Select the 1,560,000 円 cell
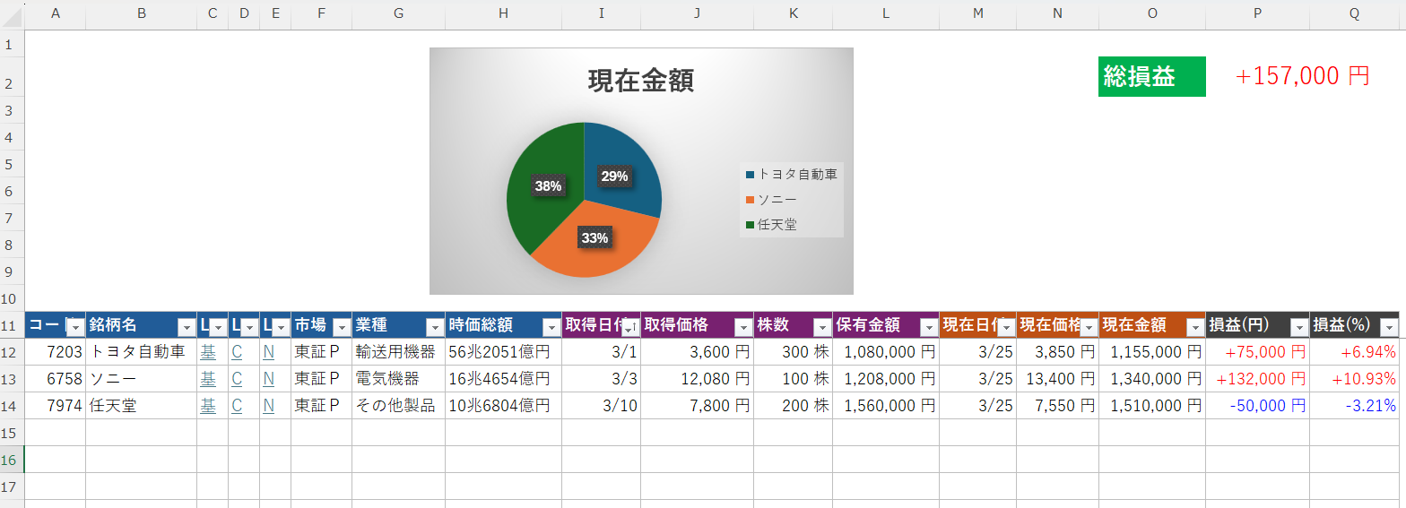 [886, 406]
